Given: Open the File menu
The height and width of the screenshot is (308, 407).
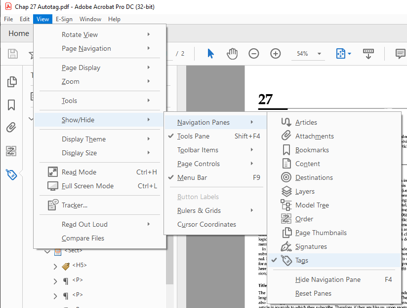Looking at the screenshot, I should click(8, 19).
